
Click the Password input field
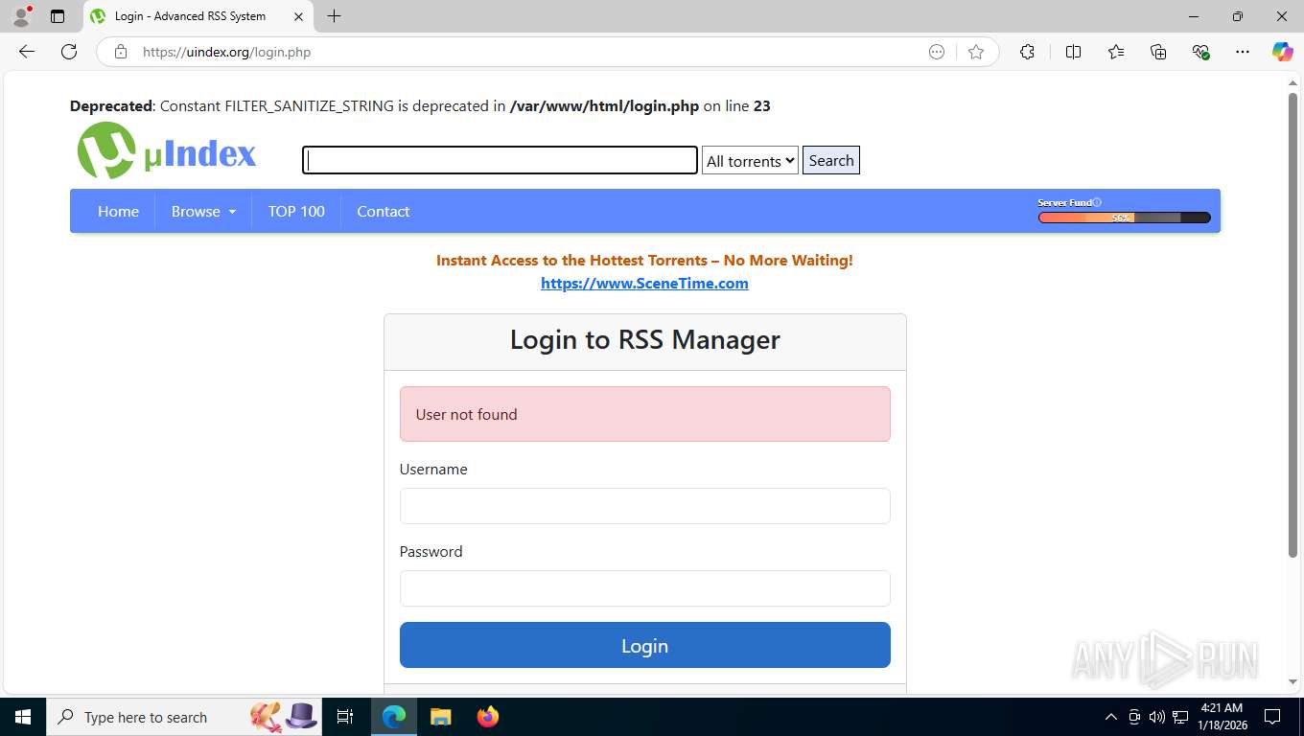pyautogui.click(x=645, y=588)
